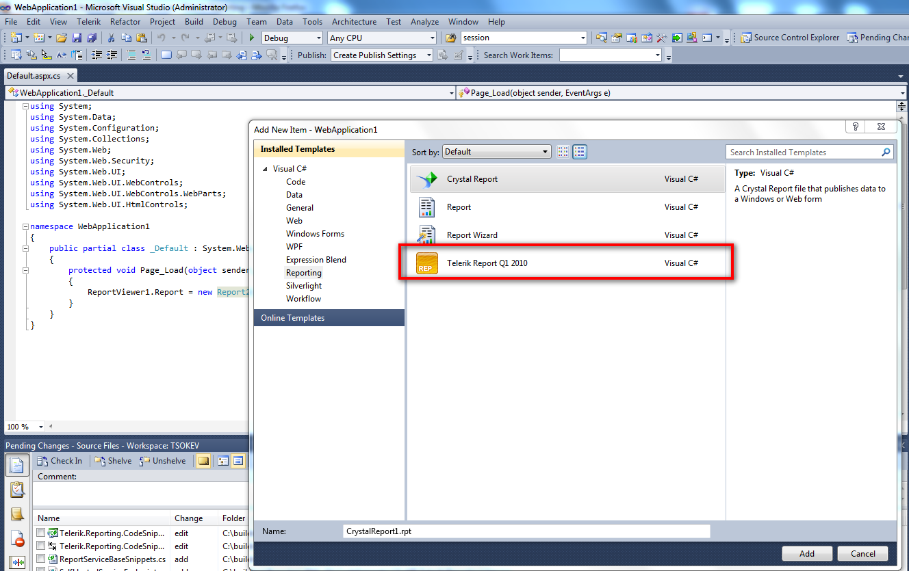The image size is (909, 571).
Task: Select Online Templates section
Action: 329,318
